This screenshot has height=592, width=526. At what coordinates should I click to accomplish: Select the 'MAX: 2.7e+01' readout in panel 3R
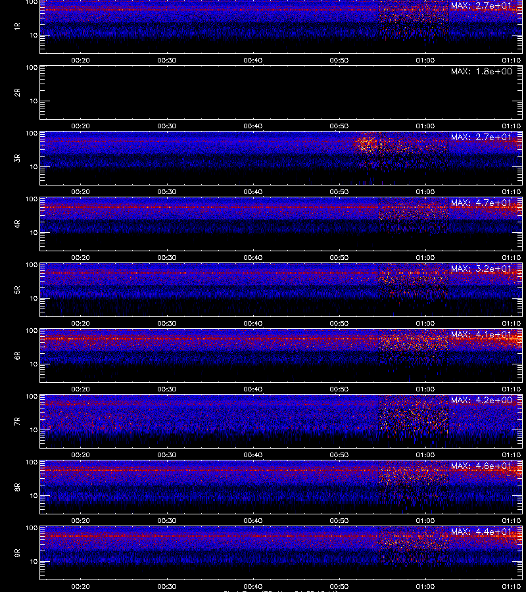[x=481, y=137]
